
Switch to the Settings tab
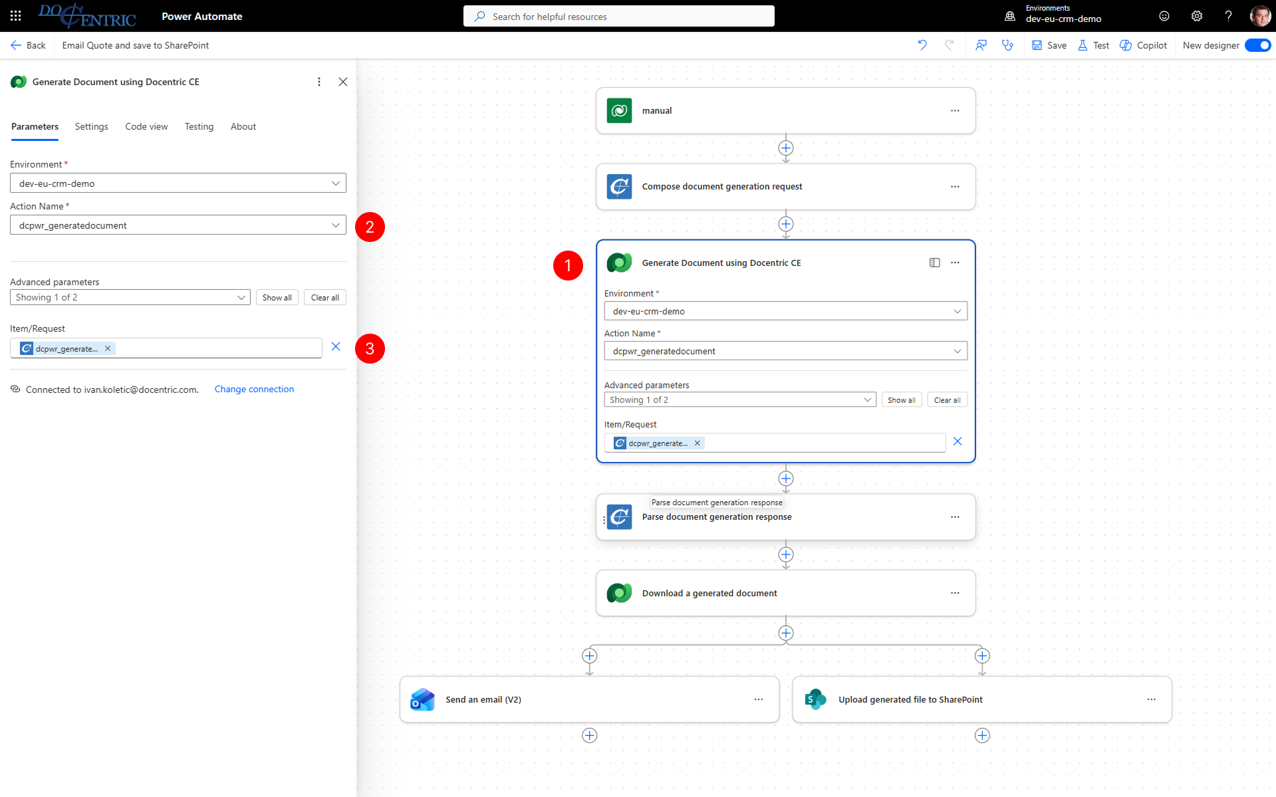[x=91, y=126]
